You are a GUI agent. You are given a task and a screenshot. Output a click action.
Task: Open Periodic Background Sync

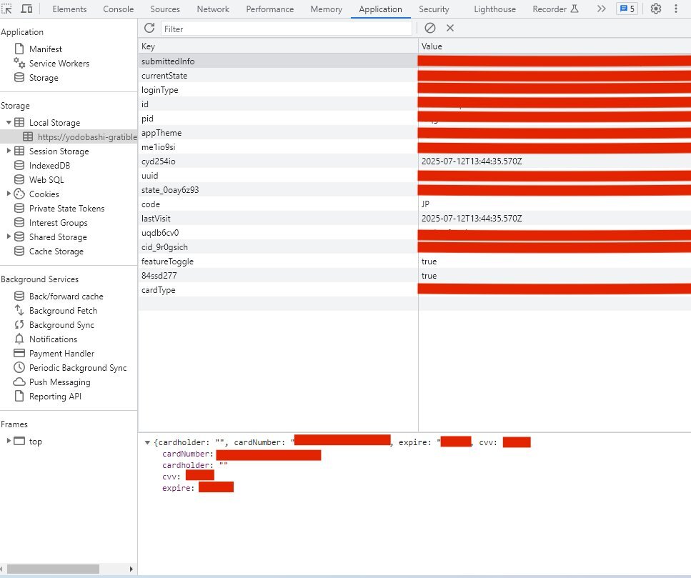[78, 368]
